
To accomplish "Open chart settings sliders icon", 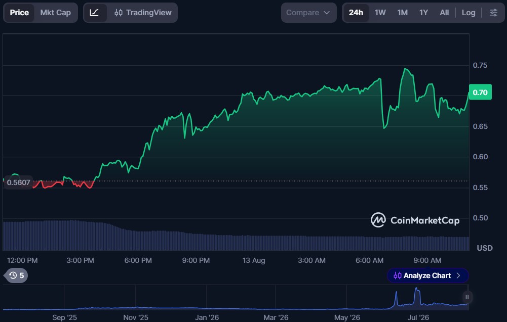I will 493,13.
